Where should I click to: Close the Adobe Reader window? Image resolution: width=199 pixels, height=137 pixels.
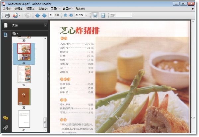pyautogui.click(x=191, y=4)
